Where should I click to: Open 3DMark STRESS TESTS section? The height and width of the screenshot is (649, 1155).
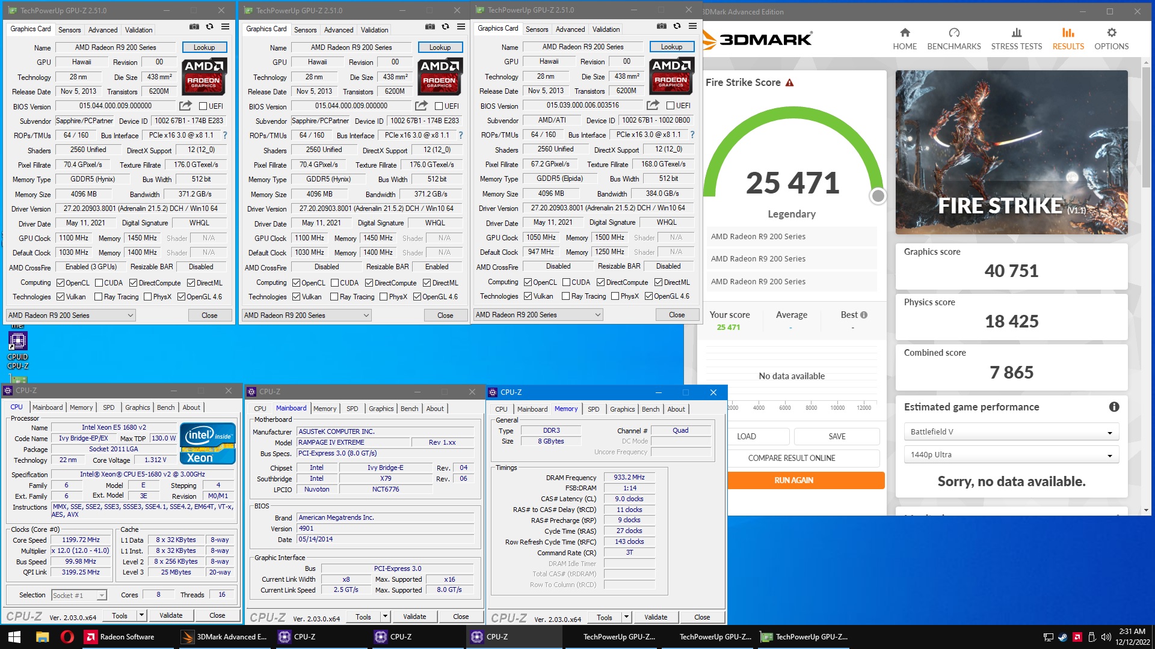(x=1017, y=39)
